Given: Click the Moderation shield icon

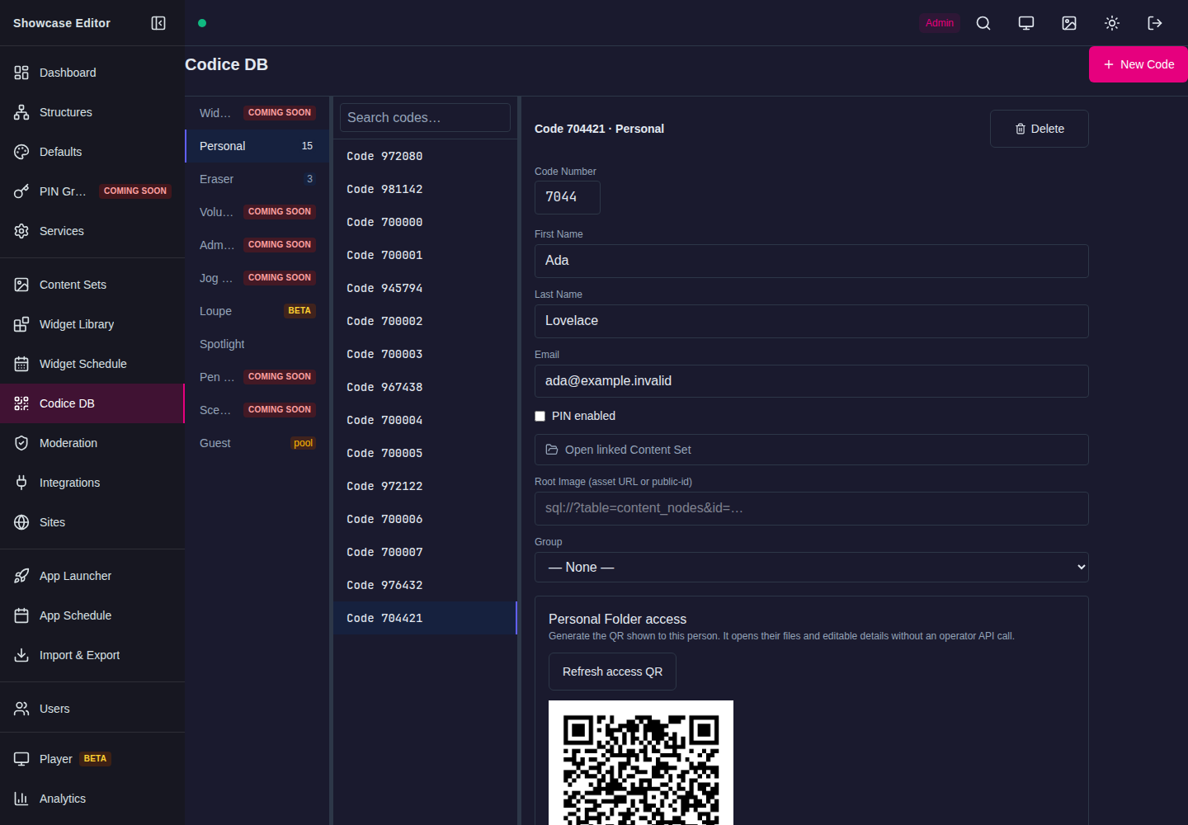Looking at the screenshot, I should [x=21, y=443].
